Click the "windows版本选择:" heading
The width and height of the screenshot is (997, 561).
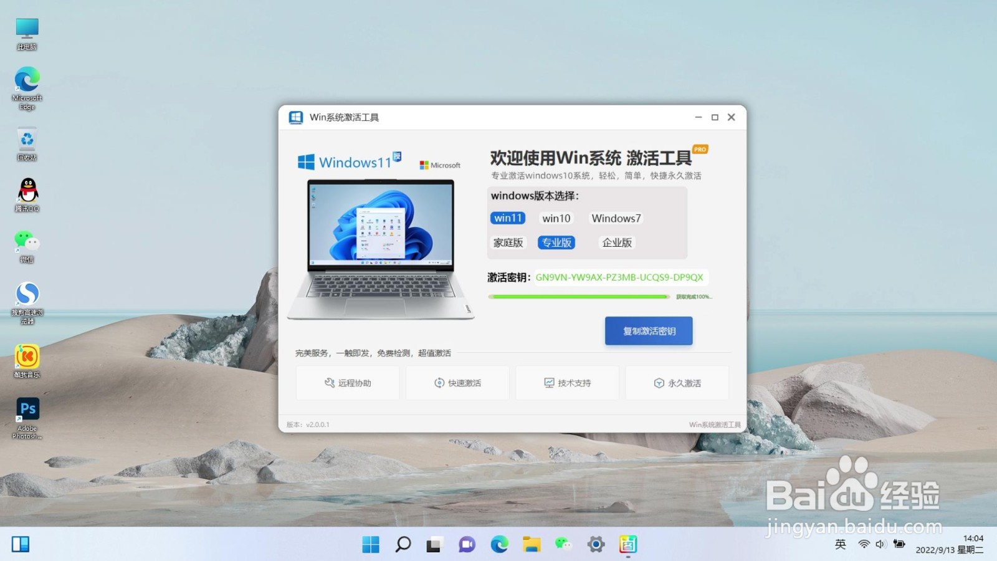pos(535,196)
